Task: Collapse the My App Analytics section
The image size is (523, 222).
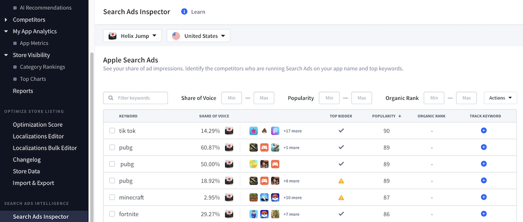Action: (x=6, y=32)
